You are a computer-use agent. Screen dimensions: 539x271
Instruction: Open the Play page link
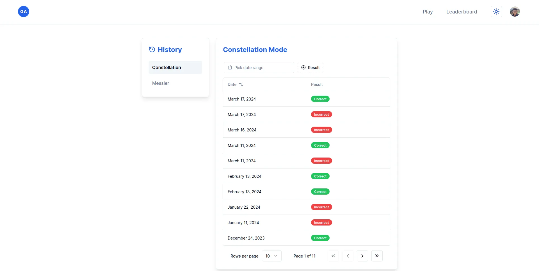point(428,12)
